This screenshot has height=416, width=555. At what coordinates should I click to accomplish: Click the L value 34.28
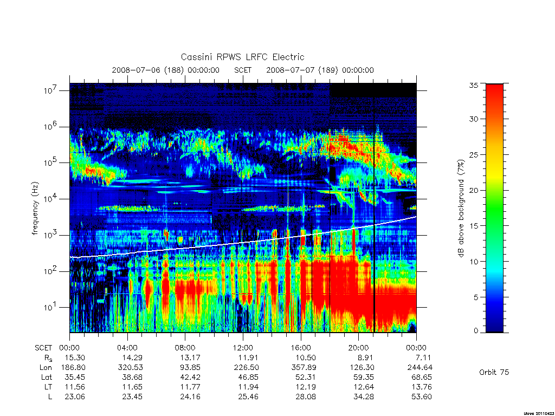[x=364, y=397]
